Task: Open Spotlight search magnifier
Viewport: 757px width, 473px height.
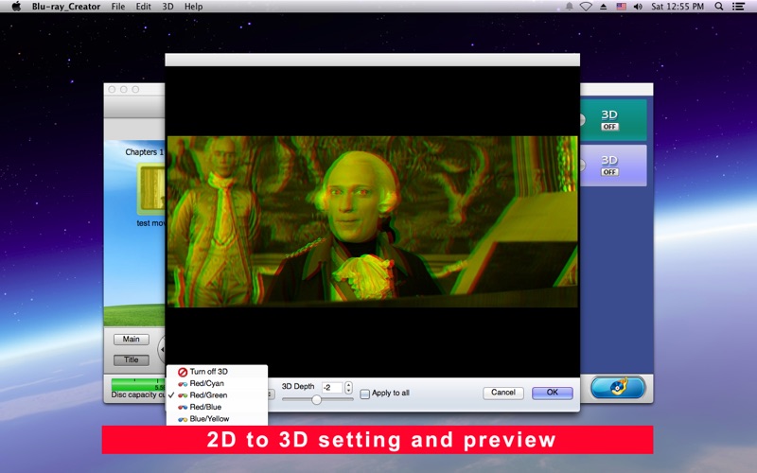Action: [718, 7]
